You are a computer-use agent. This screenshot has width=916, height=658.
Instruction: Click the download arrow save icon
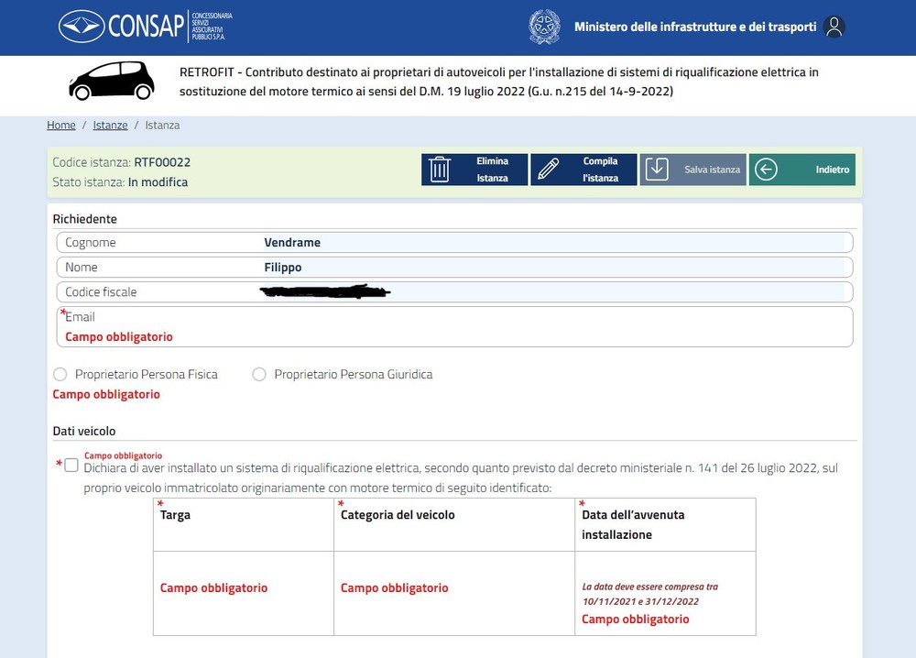(x=657, y=170)
